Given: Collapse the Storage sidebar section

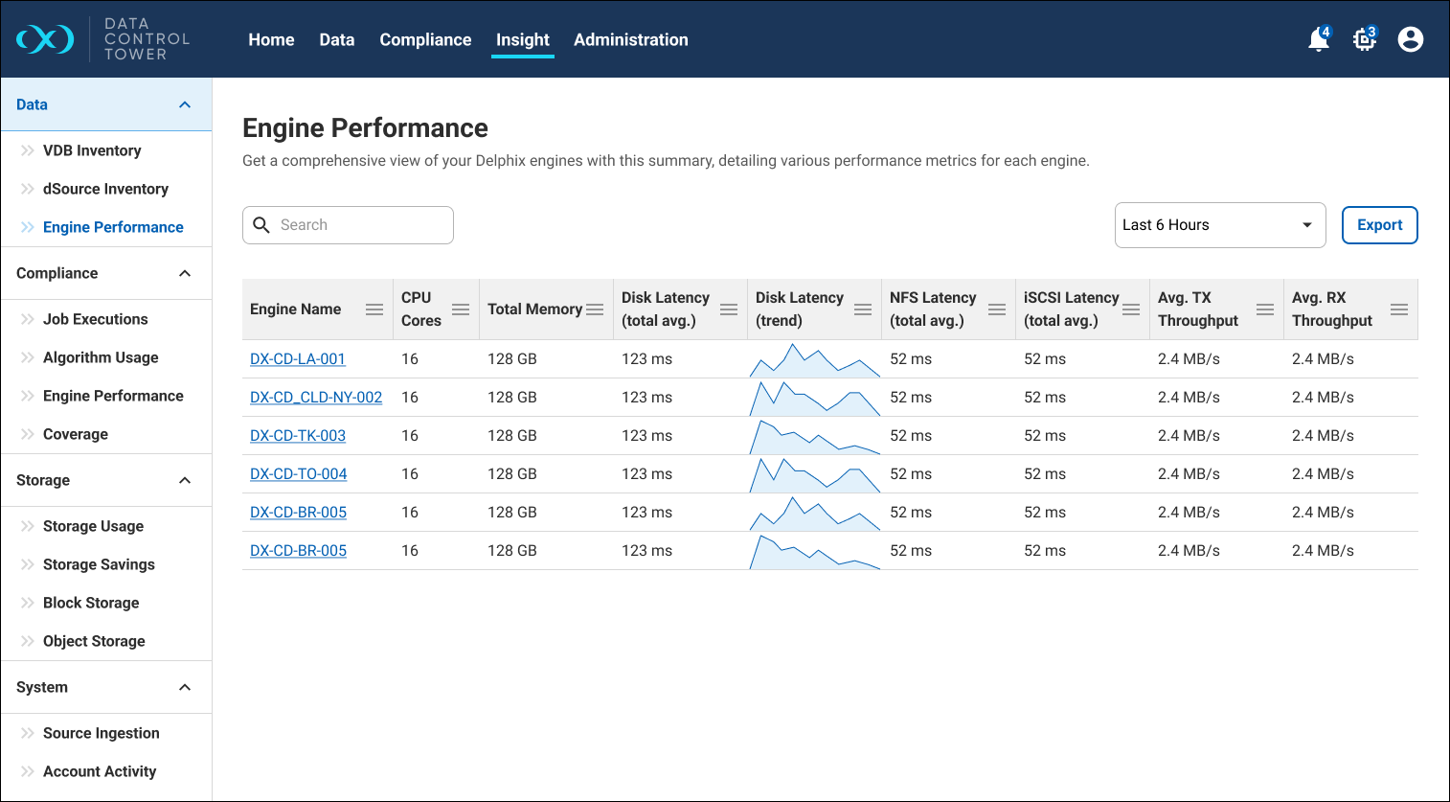Looking at the screenshot, I should [x=184, y=480].
